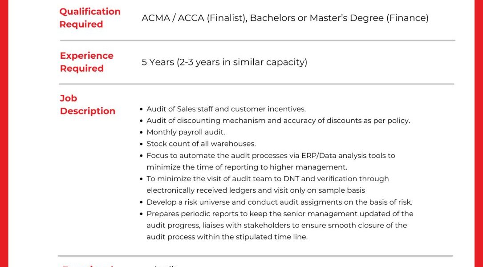The width and height of the screenshot is (483, 267).
Task: Select the "Monthly payroll audit" line
Action: click(x=186, y=132)
